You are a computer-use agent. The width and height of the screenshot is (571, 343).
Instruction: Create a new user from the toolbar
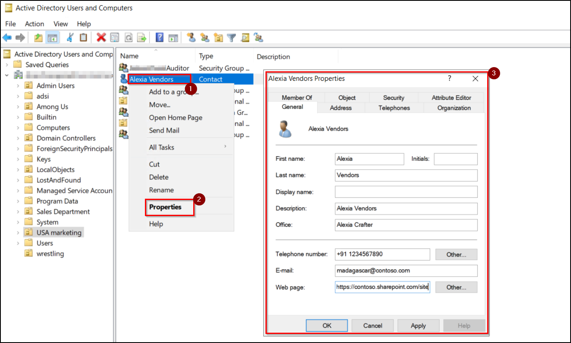coord(191,38)
